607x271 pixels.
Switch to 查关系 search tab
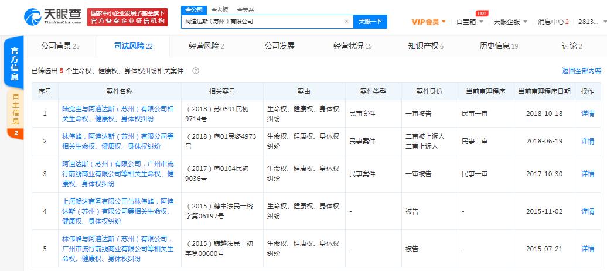245,10
